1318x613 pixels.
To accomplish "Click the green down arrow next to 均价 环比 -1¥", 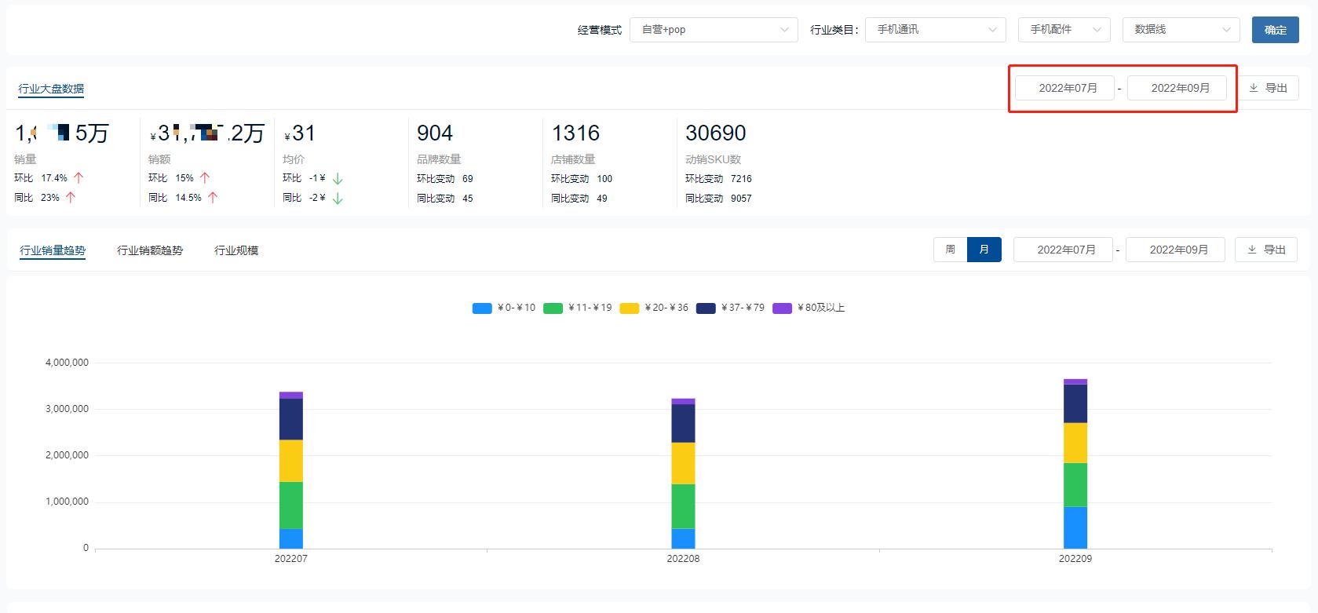I will [x=338, y=179].
